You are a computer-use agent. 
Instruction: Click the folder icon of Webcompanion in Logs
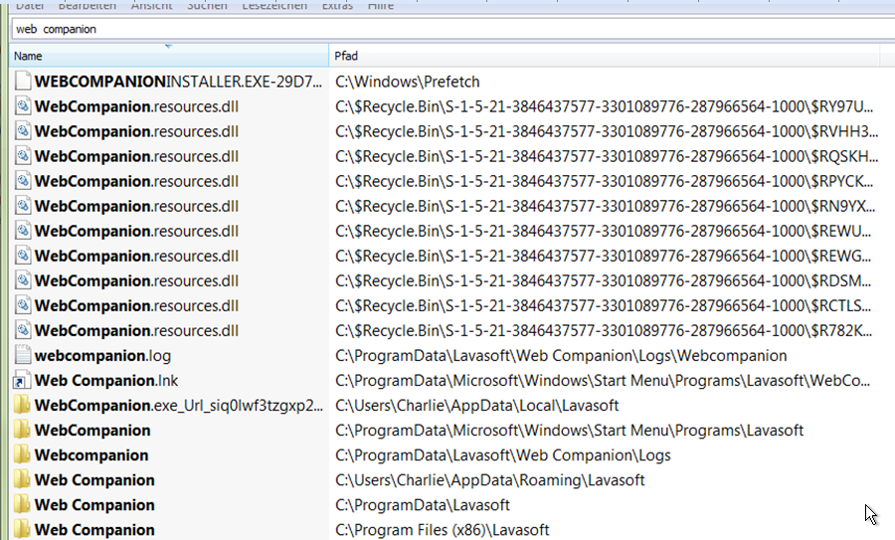[x=22, y=454]
